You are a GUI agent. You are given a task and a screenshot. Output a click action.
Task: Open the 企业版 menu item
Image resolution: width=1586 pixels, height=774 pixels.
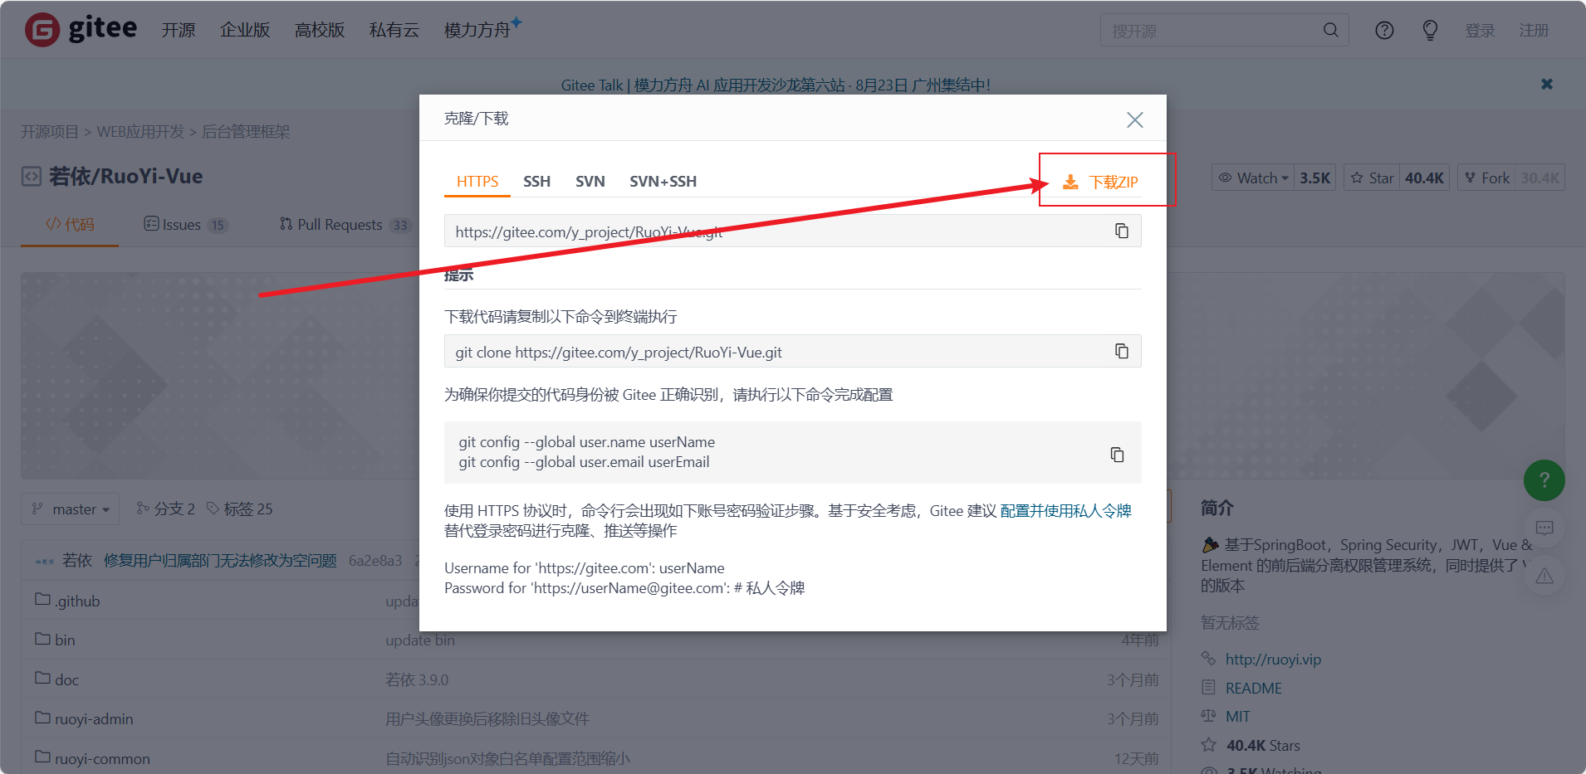(245, 30)
